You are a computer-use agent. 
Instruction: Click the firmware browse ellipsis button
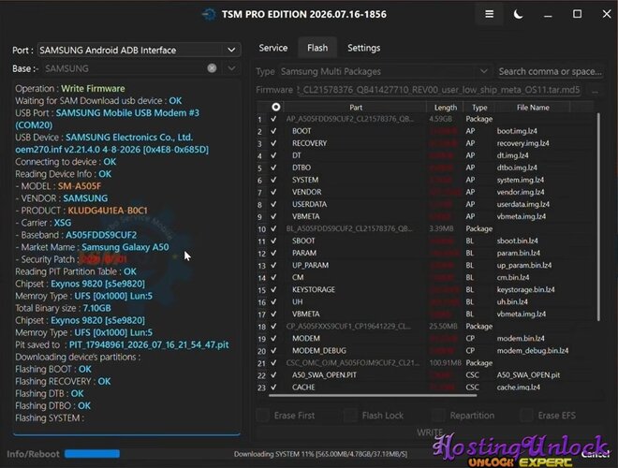pyautogui.click(x=595, y=91)
